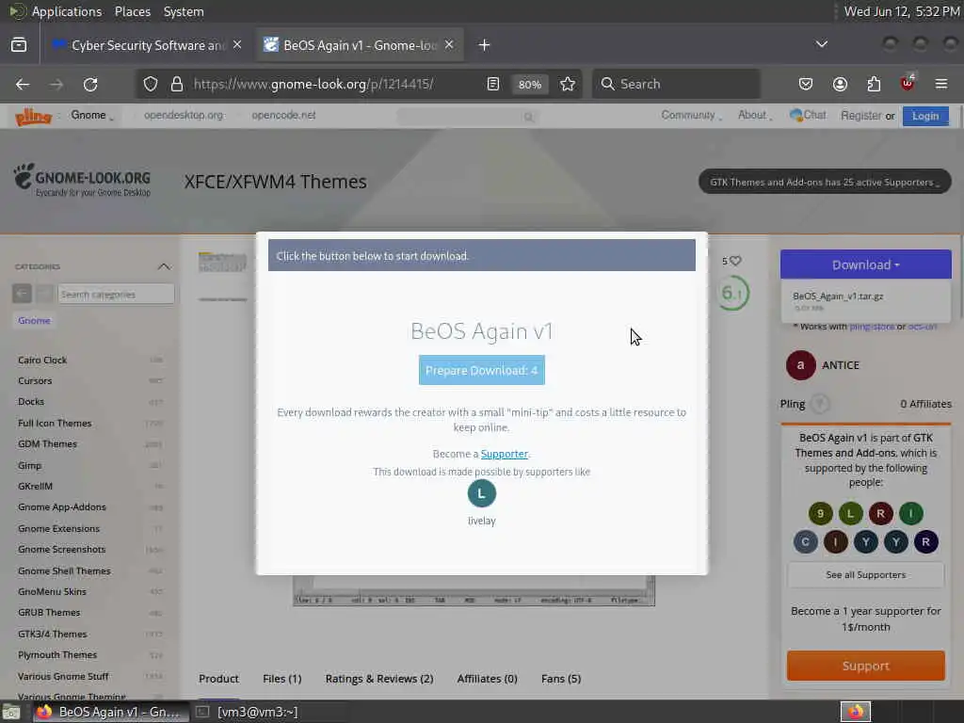
Task: Switch to the Affiliates (0) tab
Action: point(487,679)
